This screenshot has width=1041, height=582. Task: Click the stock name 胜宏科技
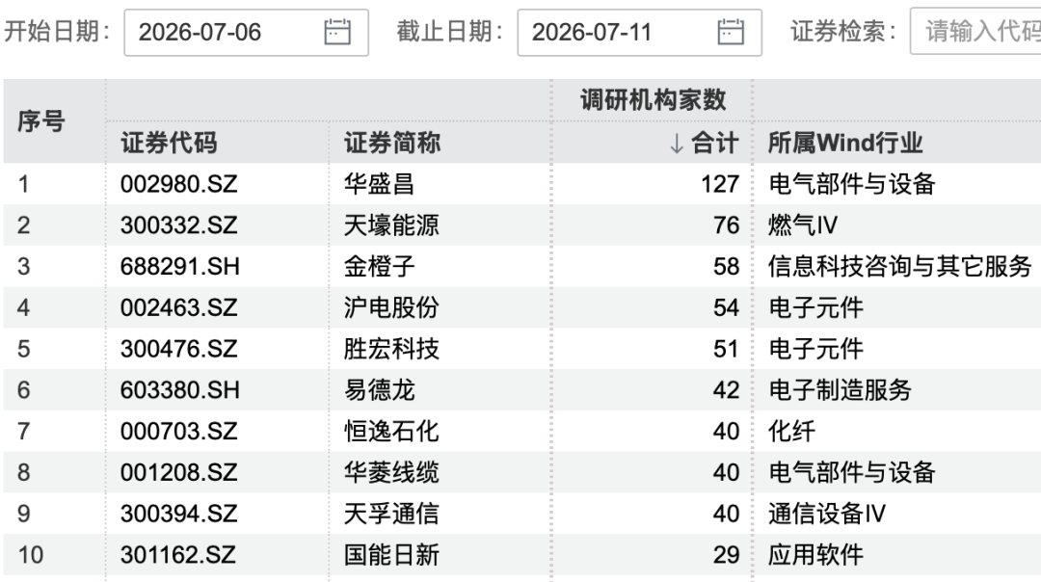(x=391, y=349)
